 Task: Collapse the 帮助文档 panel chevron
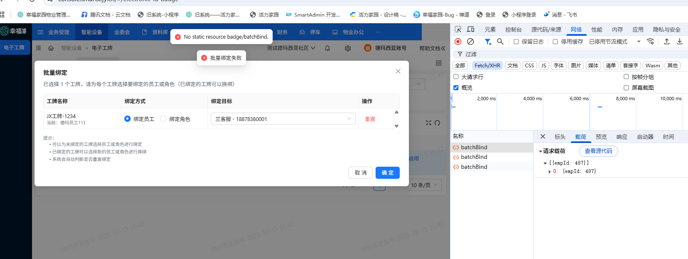point(443,48)
